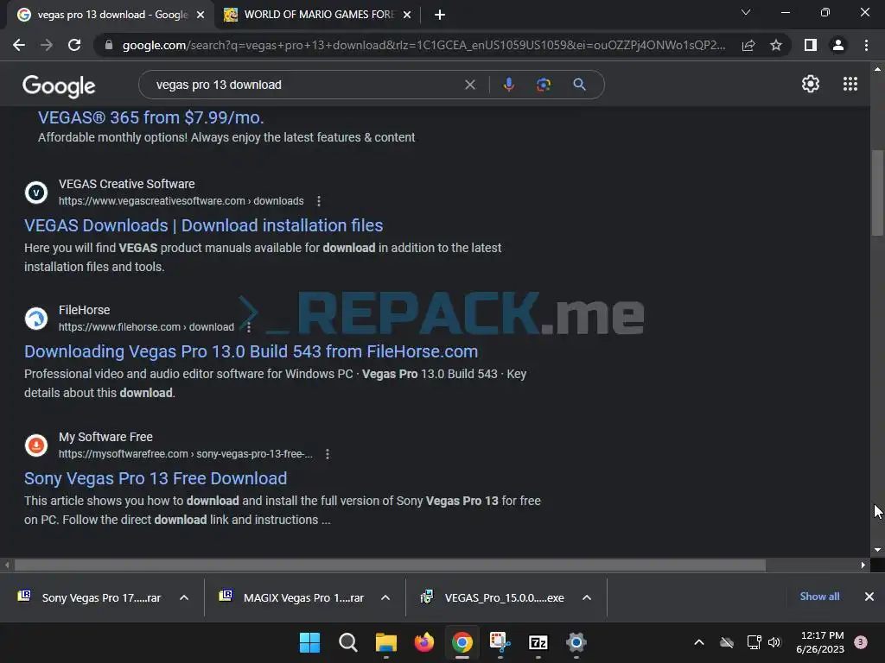Open File Explorer from the taskbar

click(386, 642)
